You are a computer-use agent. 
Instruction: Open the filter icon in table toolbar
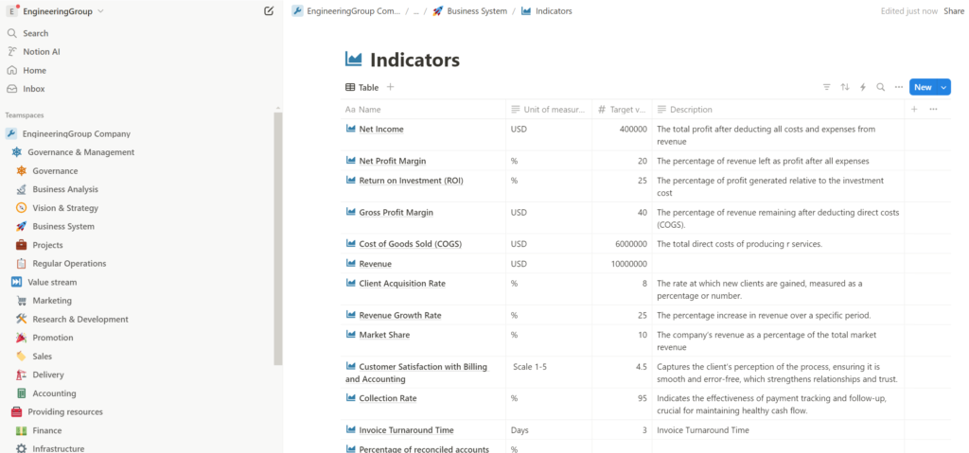[826, 87]
